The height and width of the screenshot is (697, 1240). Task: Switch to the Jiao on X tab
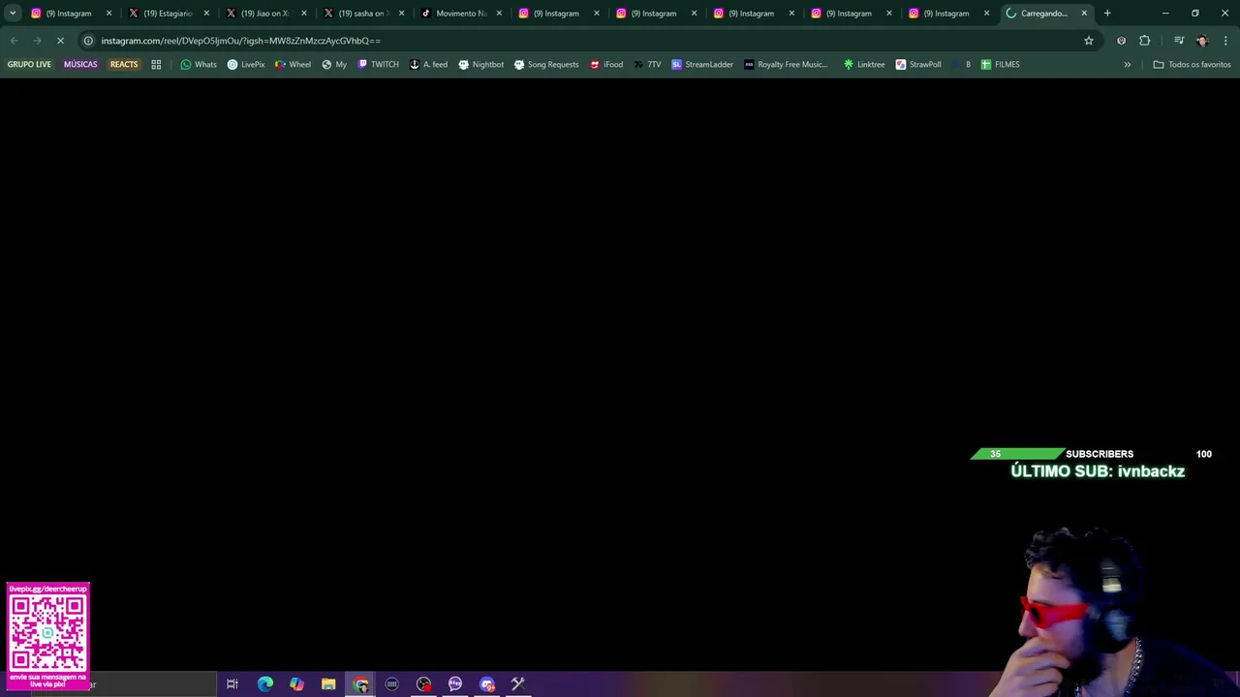pos(265,14)
